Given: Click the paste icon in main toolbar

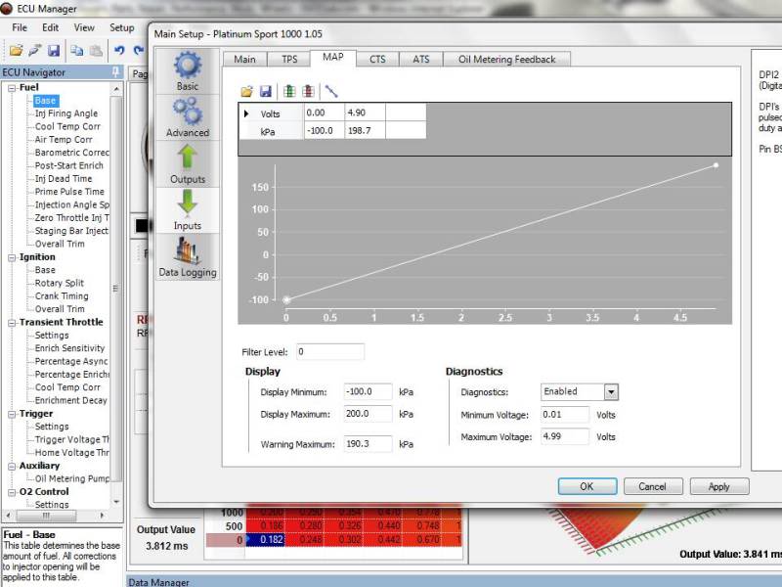Looking at the screenshot, I should point(96,51).
